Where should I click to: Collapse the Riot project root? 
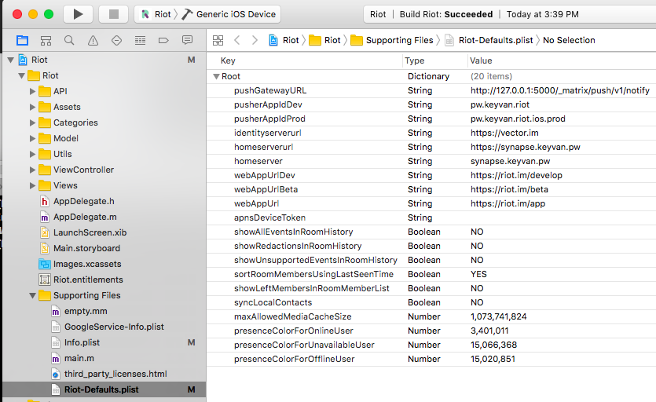coord(11,60)
